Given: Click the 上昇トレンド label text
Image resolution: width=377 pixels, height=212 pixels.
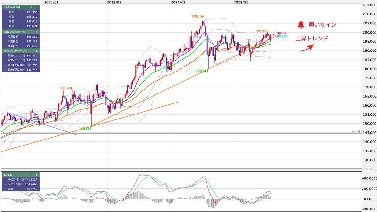Looking at the screenshot, I should pos(312,38).
